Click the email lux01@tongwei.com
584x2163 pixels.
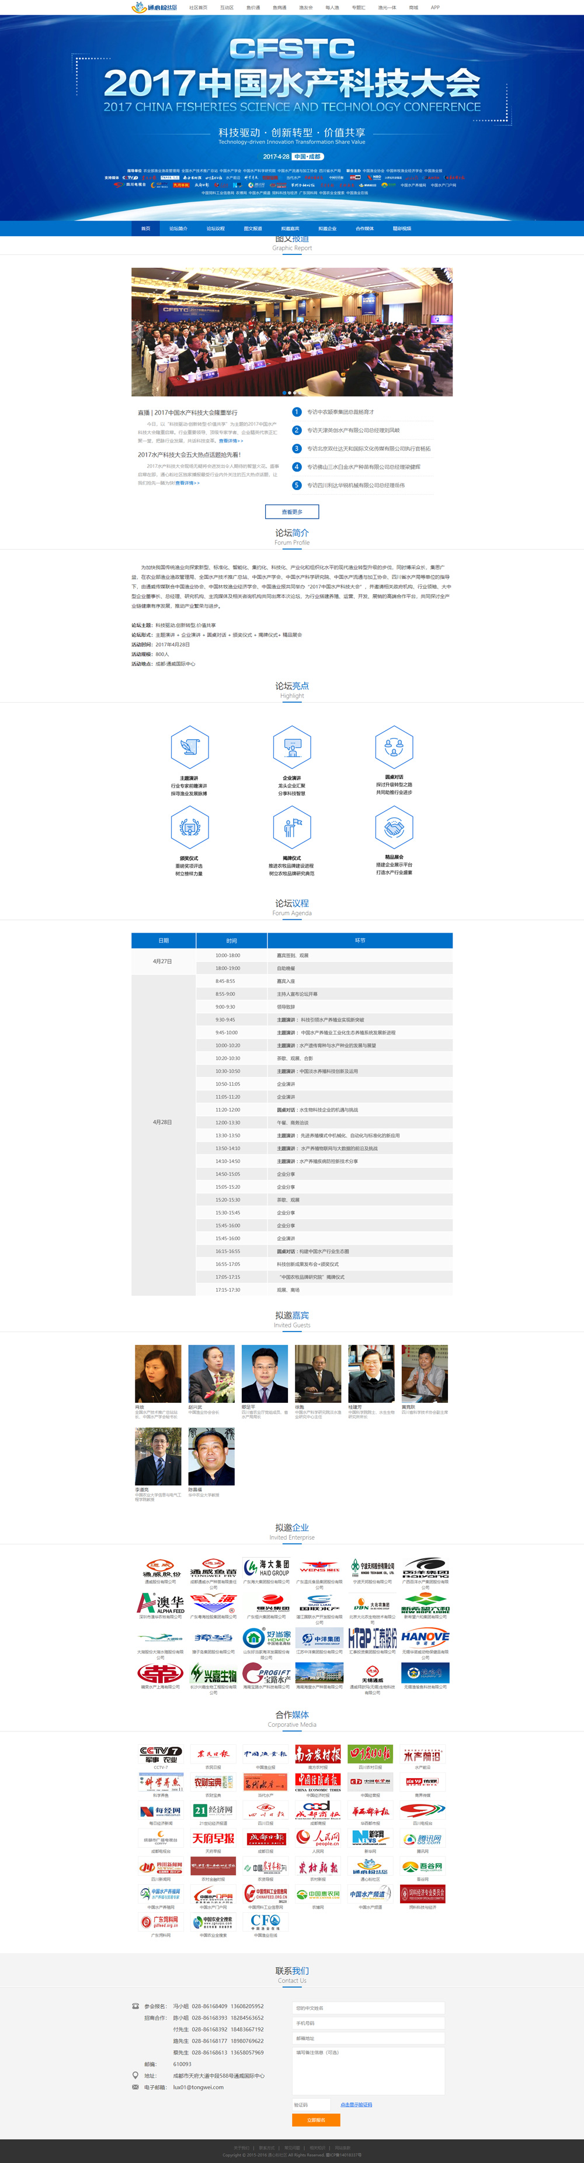point(198,2088)
